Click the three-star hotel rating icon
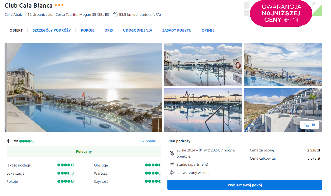 pos(59,5)
